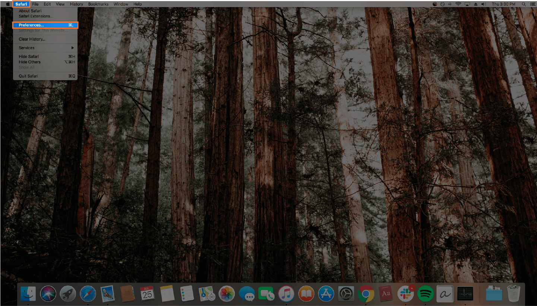Open the View menu
Screen dimensions: 537x306
click(x=60, y=4)
